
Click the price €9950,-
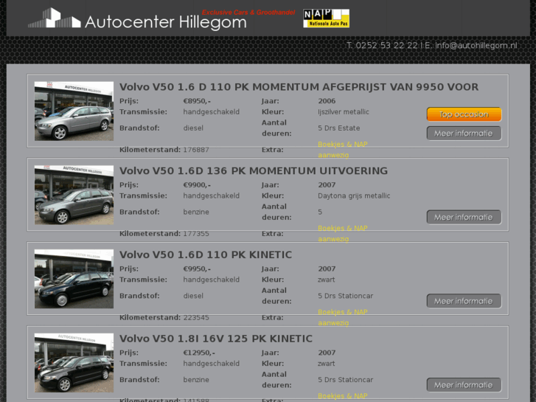(x=197, y=268)
